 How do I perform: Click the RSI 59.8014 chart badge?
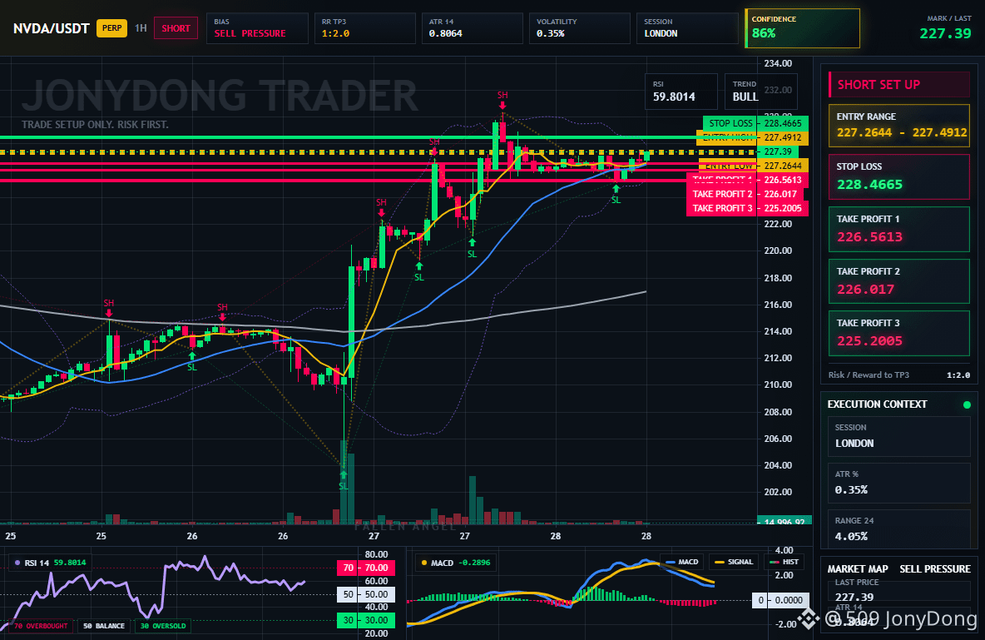(x=681, y=92)
